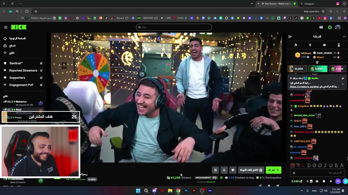Open Maherco channel in following list
The width and height of the screenshot is (348, 195).
23,103
